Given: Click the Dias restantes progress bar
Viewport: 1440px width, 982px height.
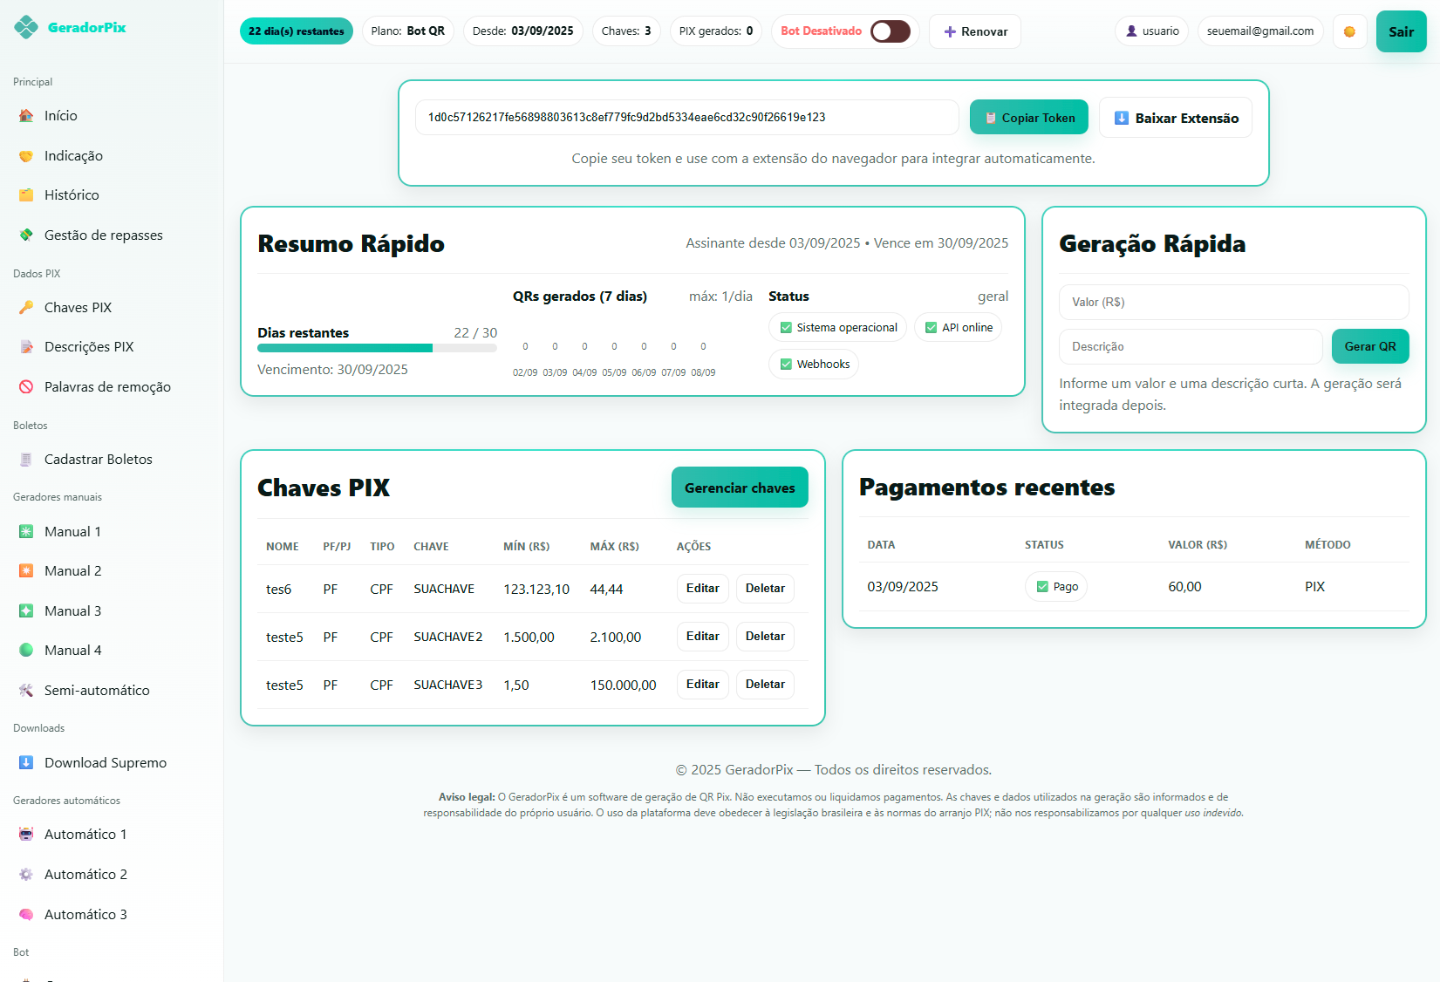Looking at the screenshot, I should [377, 348].
